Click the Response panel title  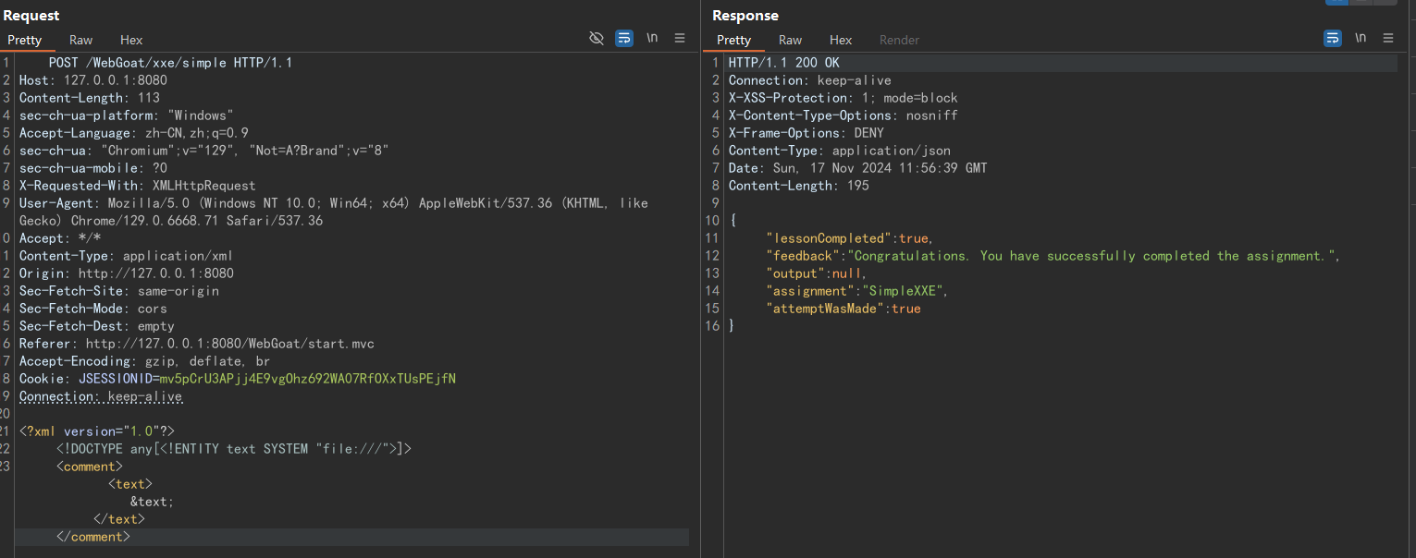click(745, 16)
